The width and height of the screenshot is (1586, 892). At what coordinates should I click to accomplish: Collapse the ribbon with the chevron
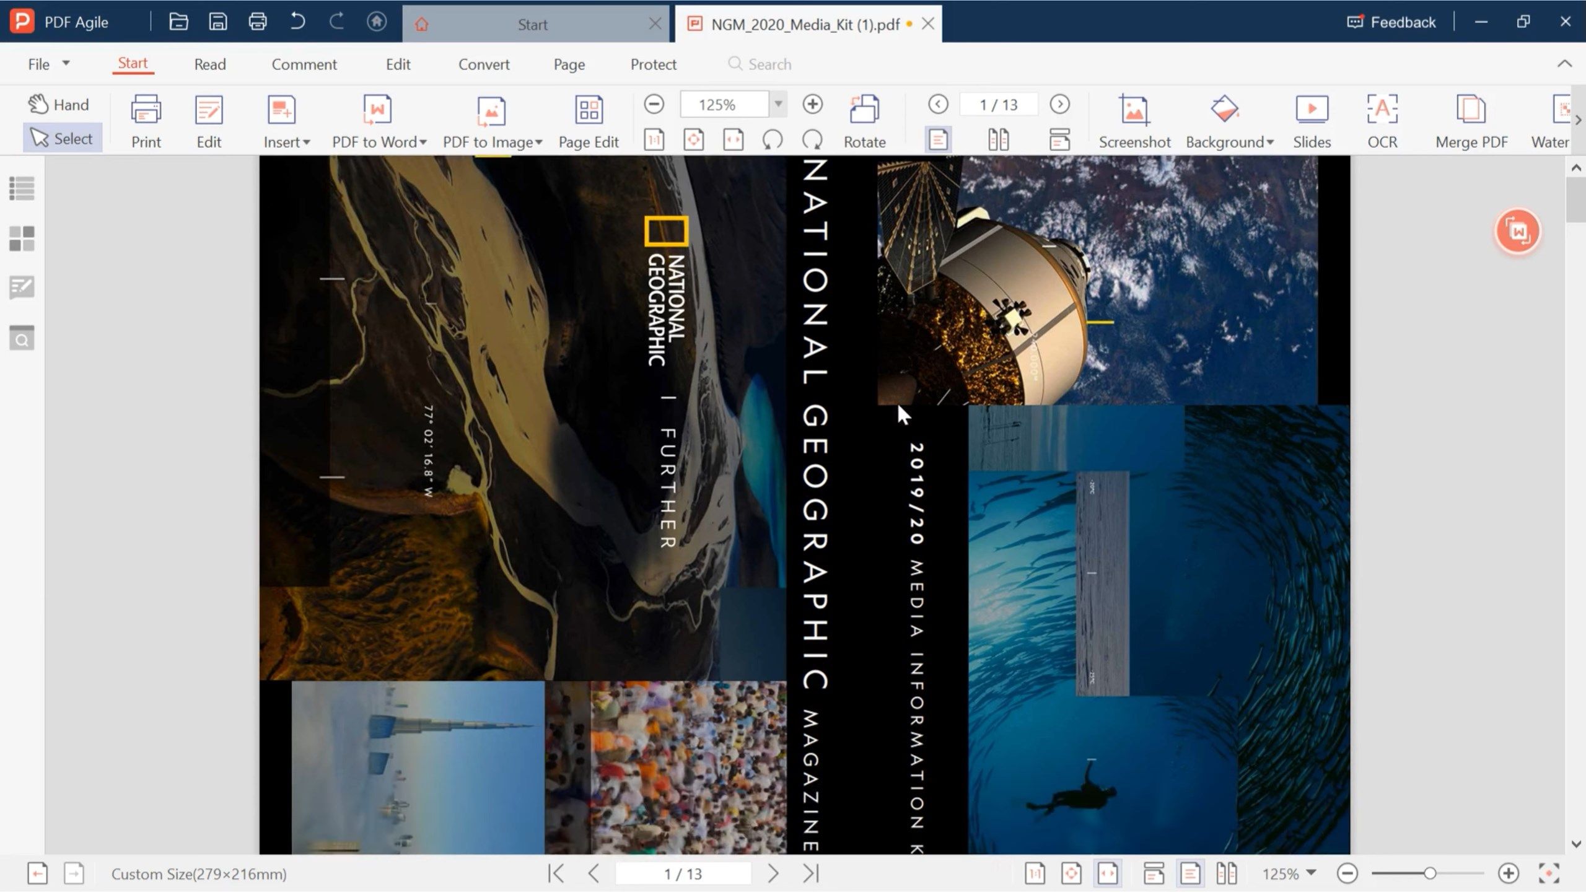pyautogui.click(x=1564, y=64)
